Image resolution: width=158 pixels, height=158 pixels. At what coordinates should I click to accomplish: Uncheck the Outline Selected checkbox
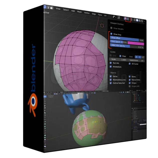111,83
